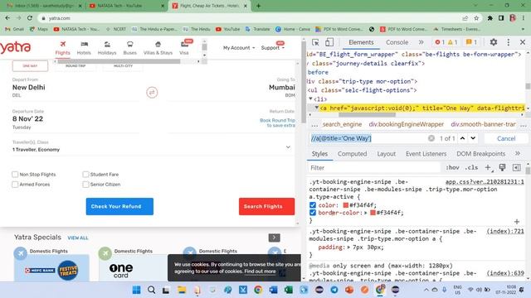Uncheck the color CSS property checkbox

(313, 205)
